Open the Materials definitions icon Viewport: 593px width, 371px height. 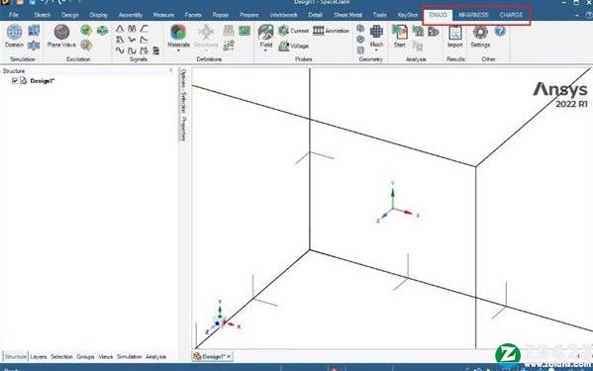(178, 32)
